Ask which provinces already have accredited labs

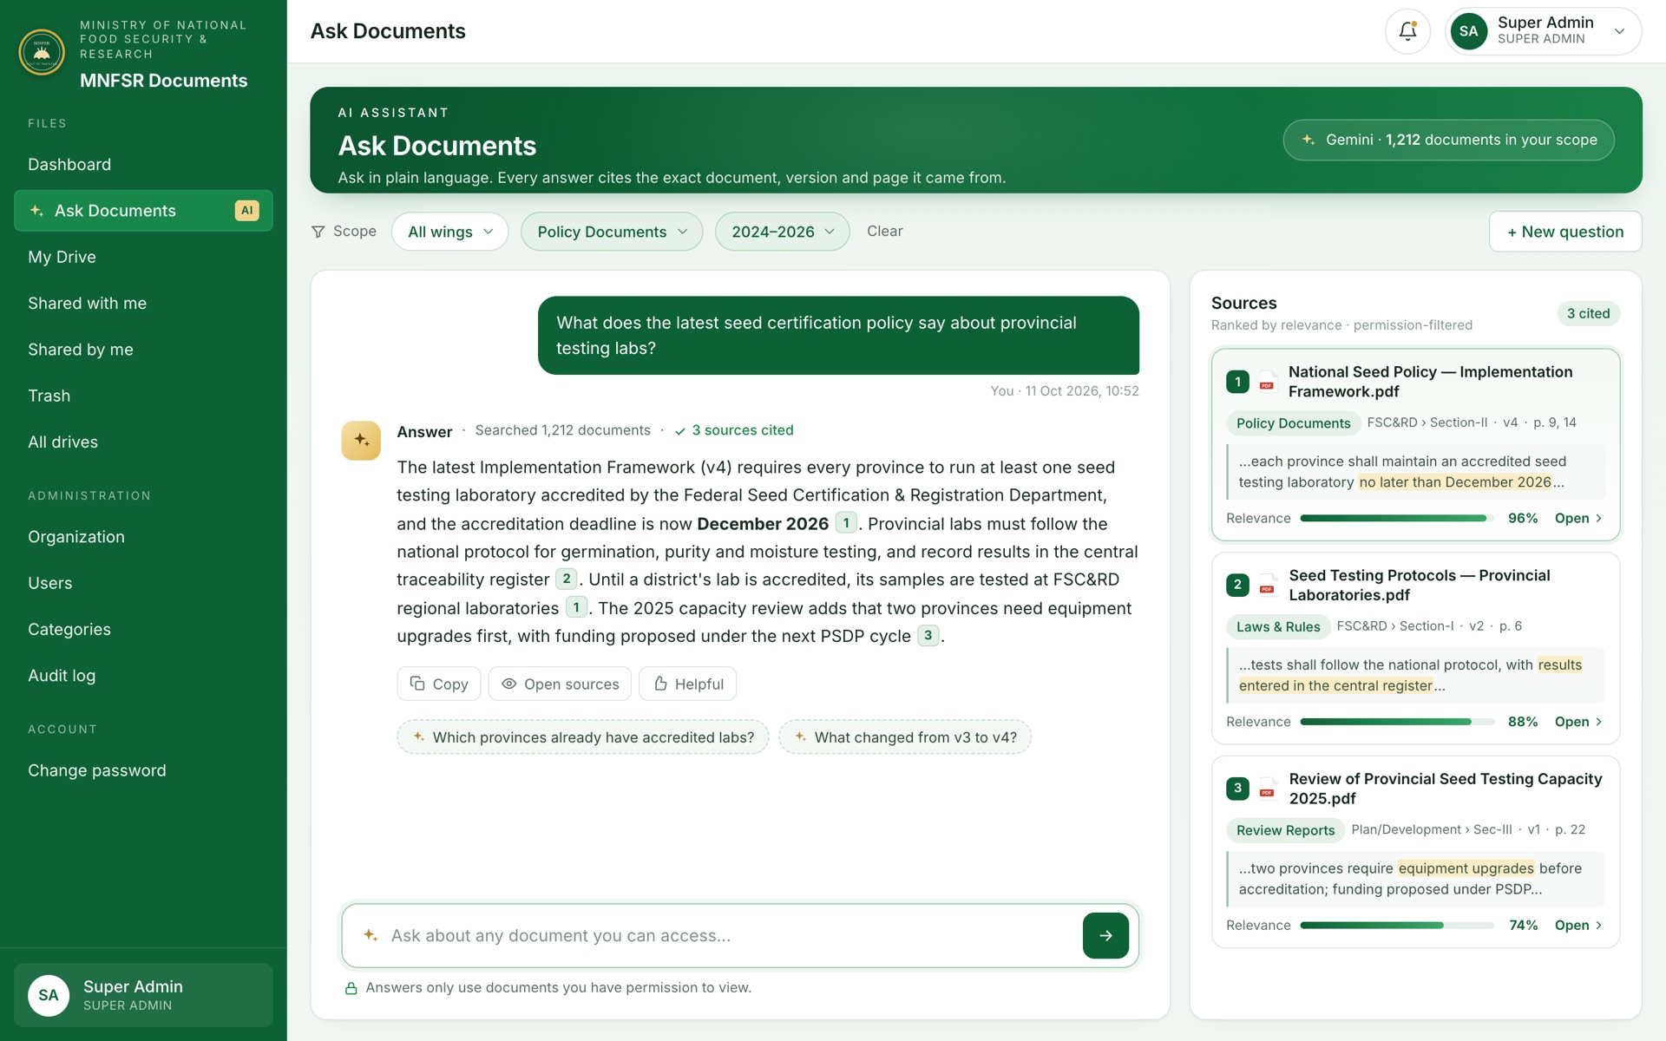(x=583, y=737)
